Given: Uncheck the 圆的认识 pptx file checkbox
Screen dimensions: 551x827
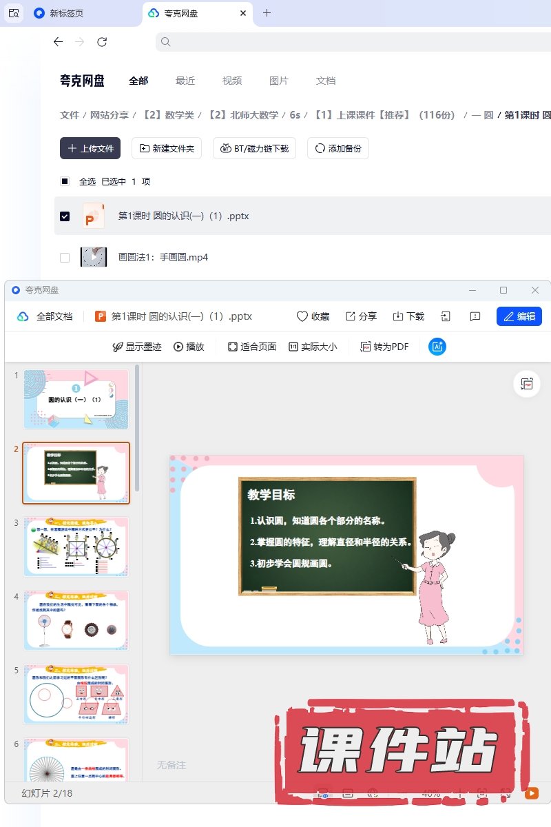Looking at the screenshot, I should (x=65, y=216).
